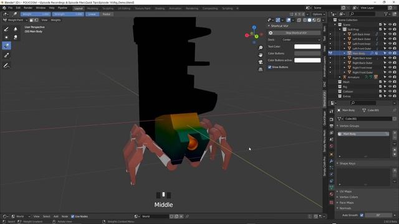Image resolution: width=399 pixels, height=224 pixels.
Task: Collapse the Vertex Groups panel
Action: pos(338,126)
